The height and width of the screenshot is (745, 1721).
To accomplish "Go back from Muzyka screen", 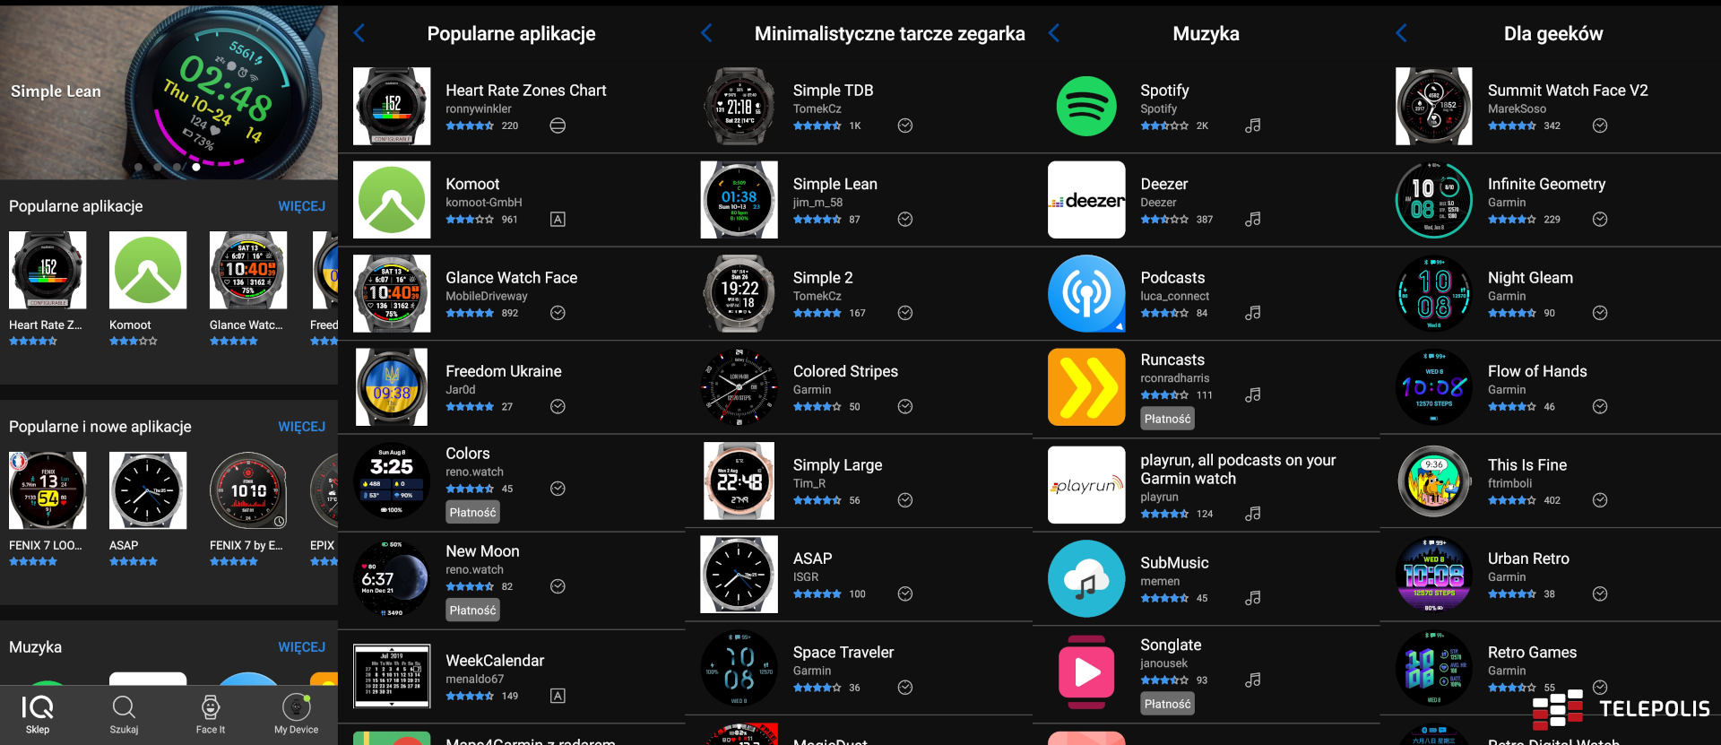I will click(x=1054, y=34).
